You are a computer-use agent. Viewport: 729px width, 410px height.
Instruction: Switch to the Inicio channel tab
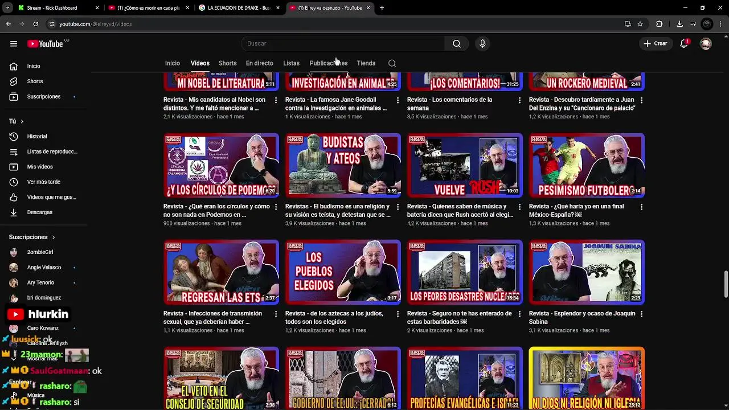click(x=173, y=63)
